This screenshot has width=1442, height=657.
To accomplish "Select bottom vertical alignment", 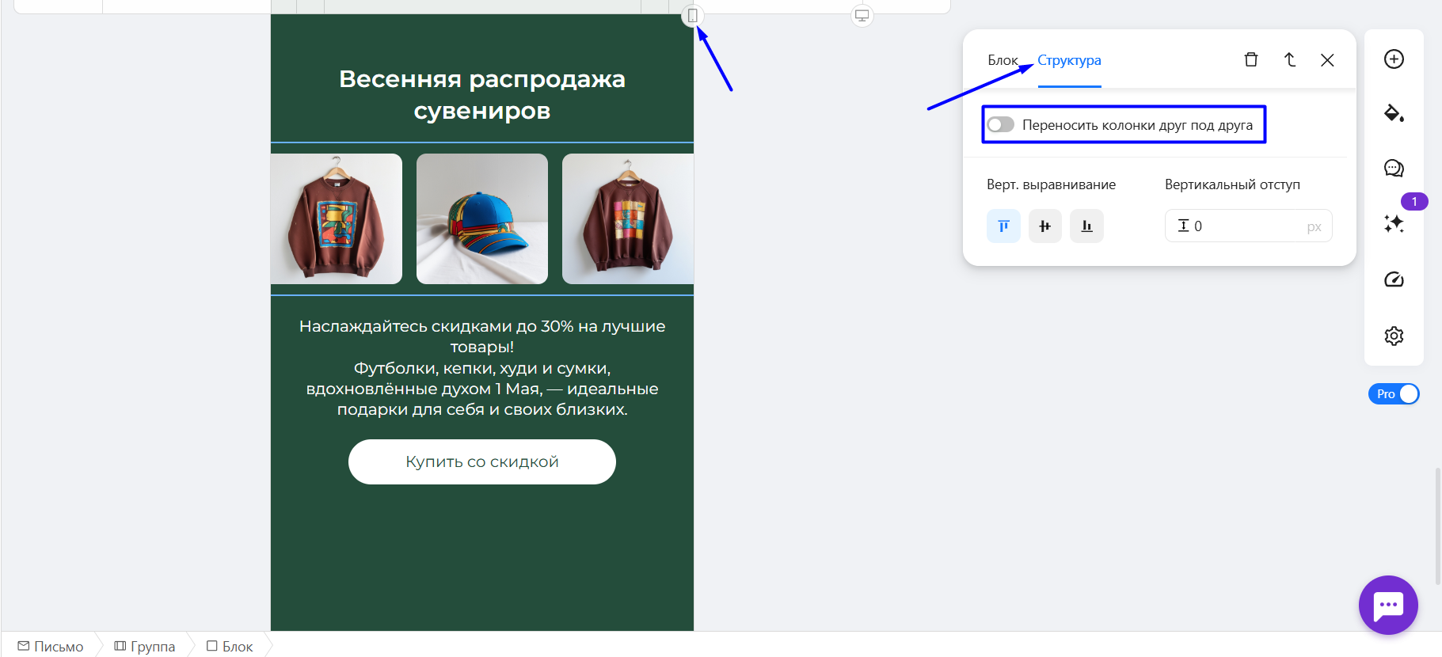I will [1086, 226].
